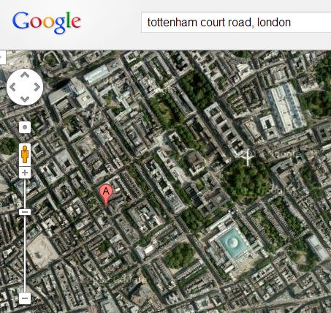Screen dimensions: 331x313
Task: Pan the map down with the bottom arrow
Action: [x=25, y=99]
